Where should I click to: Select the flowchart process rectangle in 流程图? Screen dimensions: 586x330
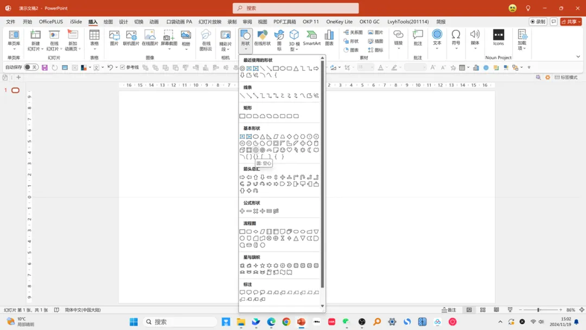(x=242, y=232)
